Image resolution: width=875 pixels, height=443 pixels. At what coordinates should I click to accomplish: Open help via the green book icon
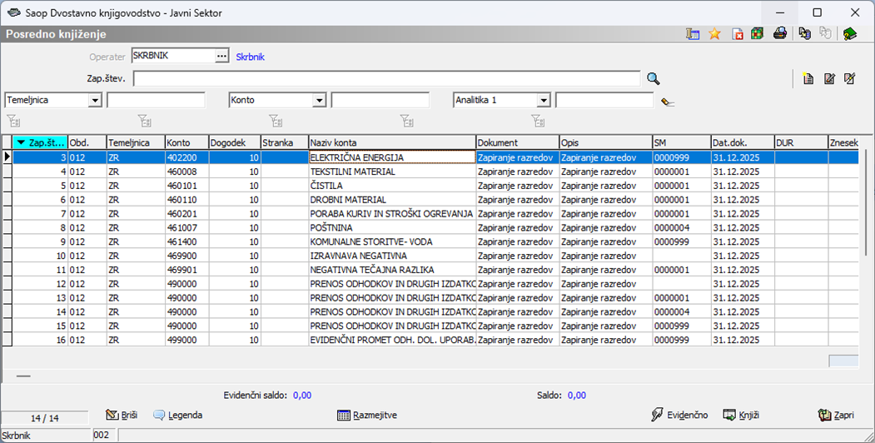tap(849, 34)
